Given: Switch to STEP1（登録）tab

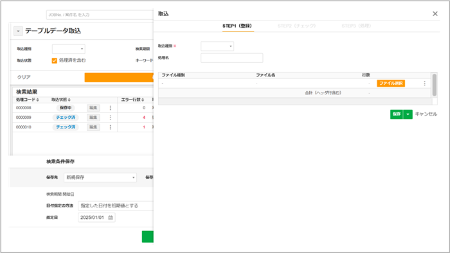Looking at the screenshot, I should 237,26.
